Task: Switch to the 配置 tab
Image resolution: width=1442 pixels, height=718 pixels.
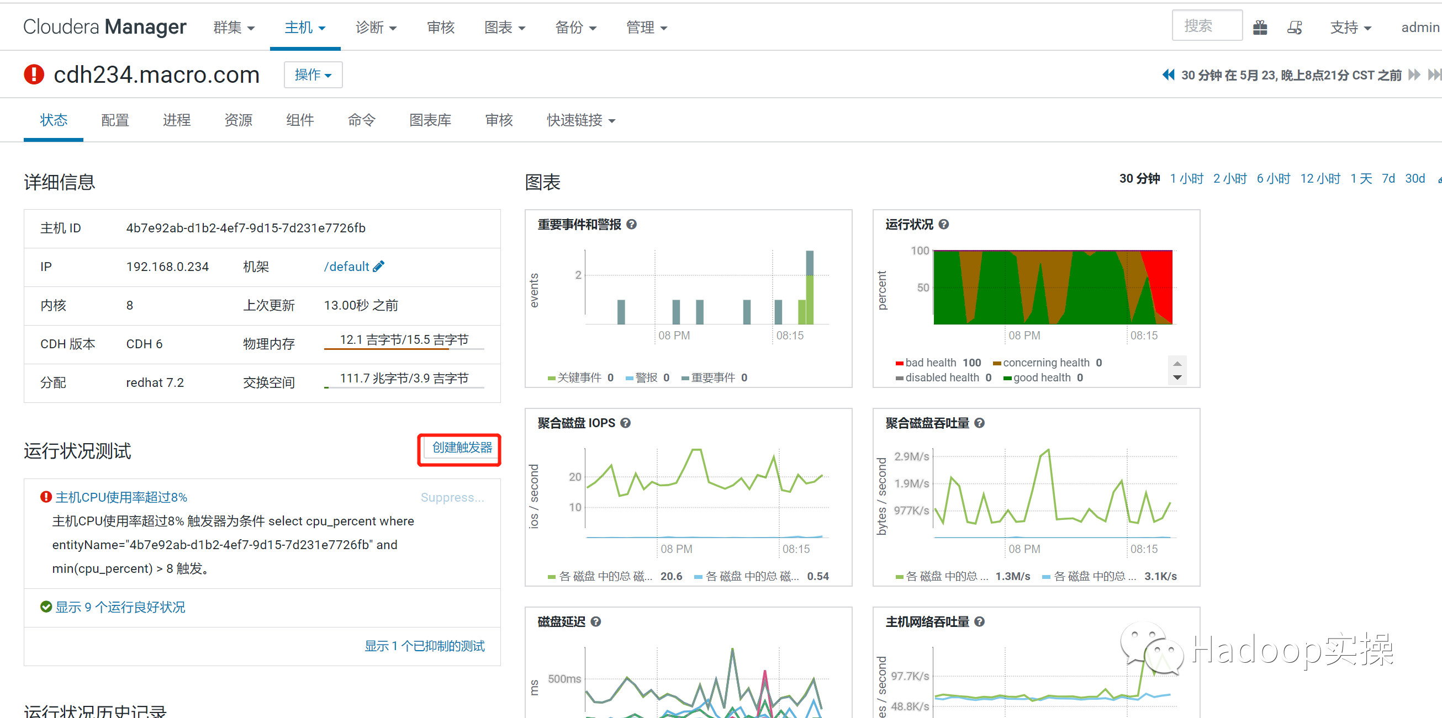Action: click(x=115, y=120)
